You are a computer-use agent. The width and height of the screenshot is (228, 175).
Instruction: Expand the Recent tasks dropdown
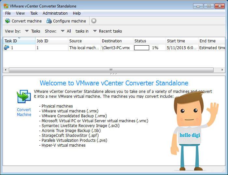[95, 31]
